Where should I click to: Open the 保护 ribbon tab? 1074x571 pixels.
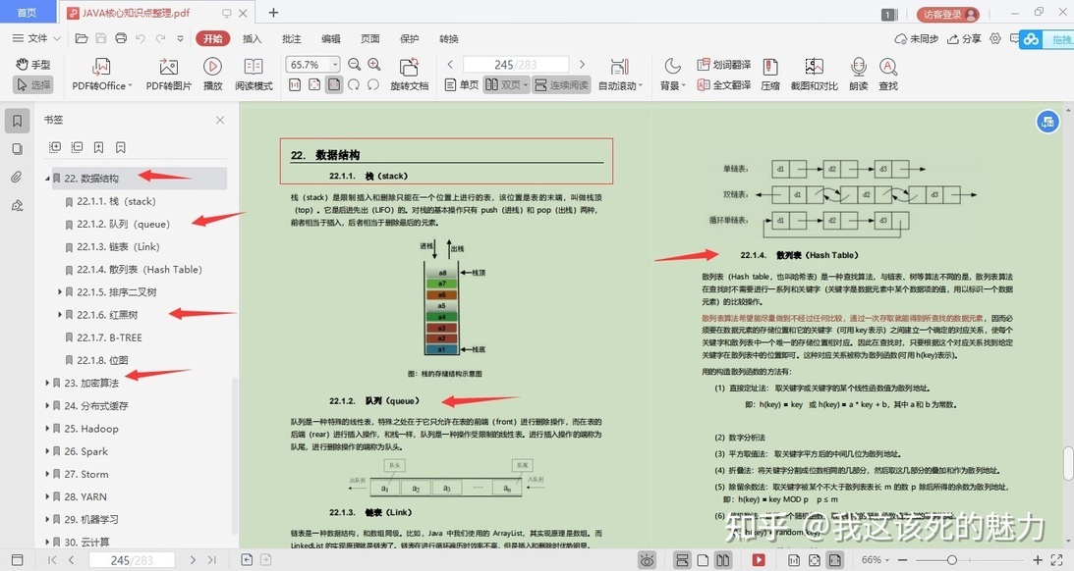pyautogui.click(x=410, y=38)
